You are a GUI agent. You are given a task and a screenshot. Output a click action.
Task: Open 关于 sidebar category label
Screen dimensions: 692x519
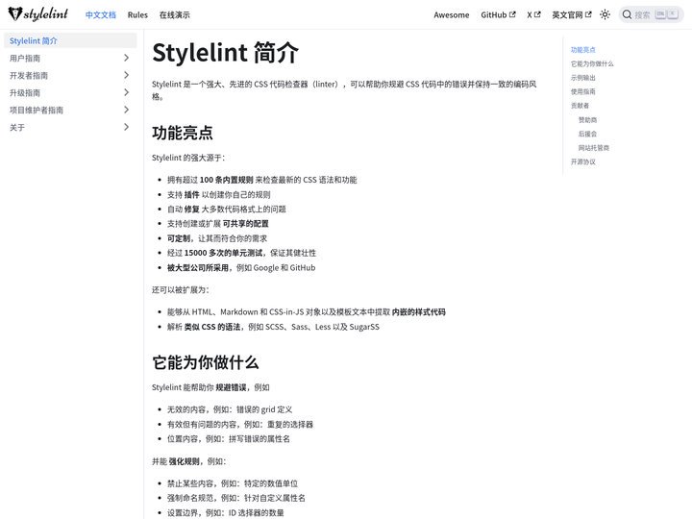click(16, 127)
